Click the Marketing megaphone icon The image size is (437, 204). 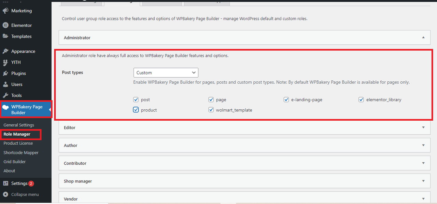tap(5, 11)
